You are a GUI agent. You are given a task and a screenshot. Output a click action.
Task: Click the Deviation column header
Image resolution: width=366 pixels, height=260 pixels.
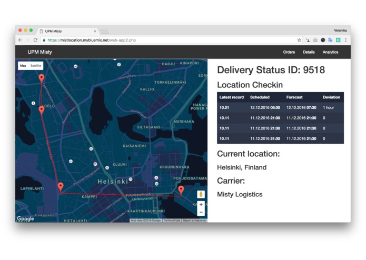[331, 97]
